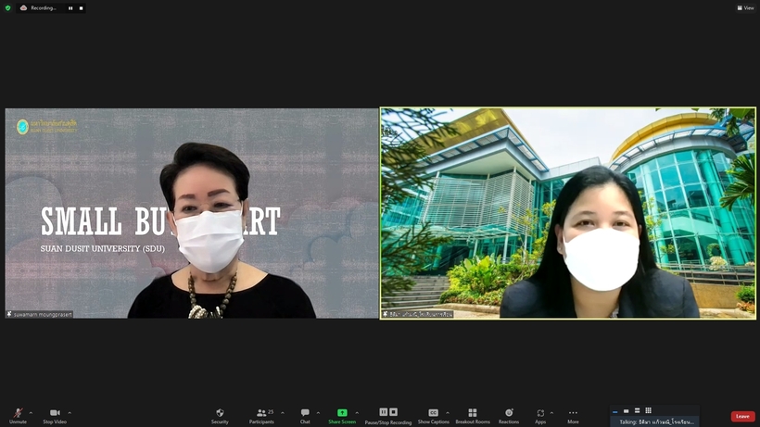Open the green encryption shield info
760x427 pixels.
7,7
